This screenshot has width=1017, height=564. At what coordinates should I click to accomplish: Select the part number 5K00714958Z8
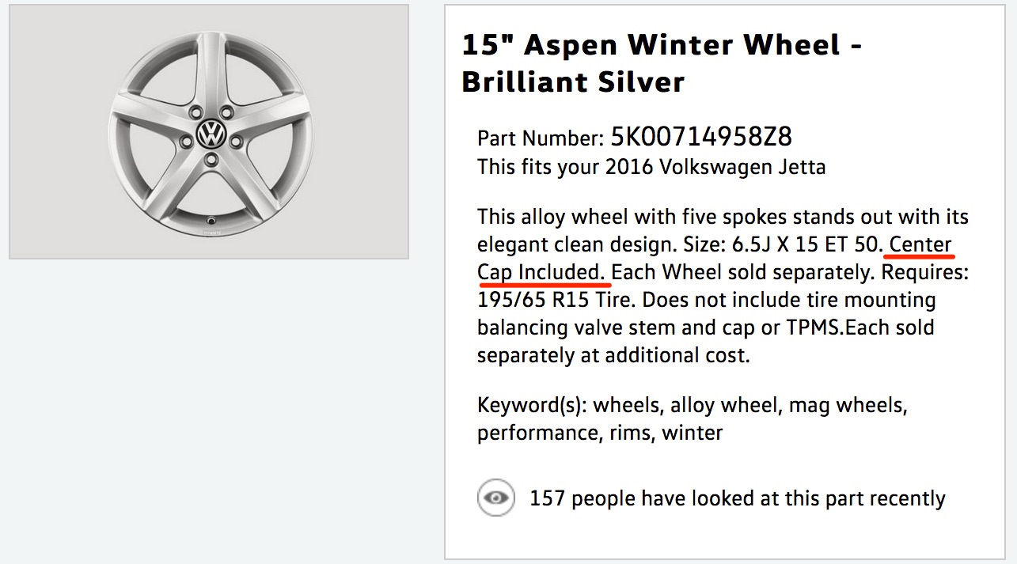701,138
